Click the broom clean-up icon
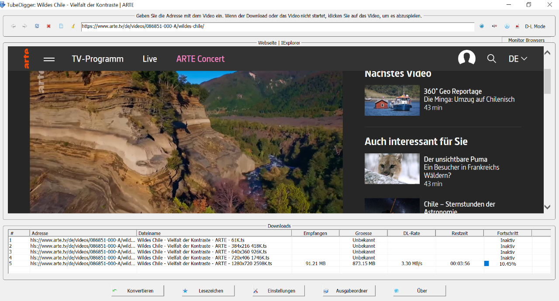559x301 pixels. click(x=73, y=26)
